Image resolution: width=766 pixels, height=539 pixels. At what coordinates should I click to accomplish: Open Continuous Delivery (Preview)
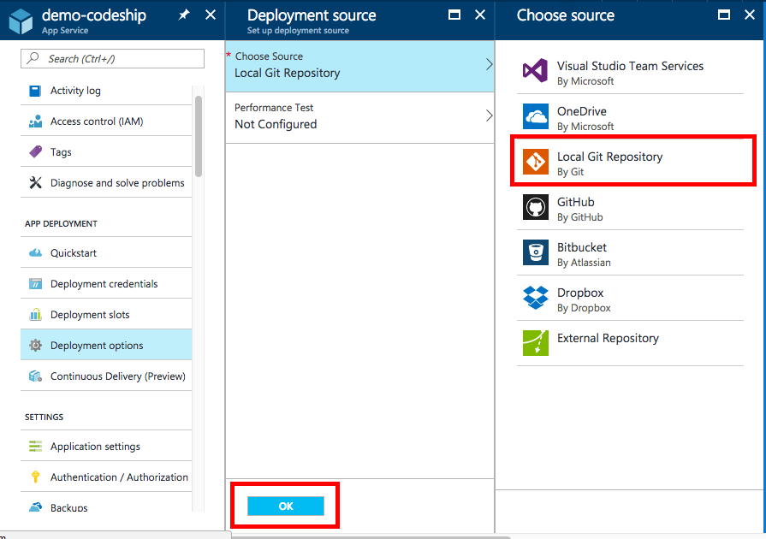106,376
